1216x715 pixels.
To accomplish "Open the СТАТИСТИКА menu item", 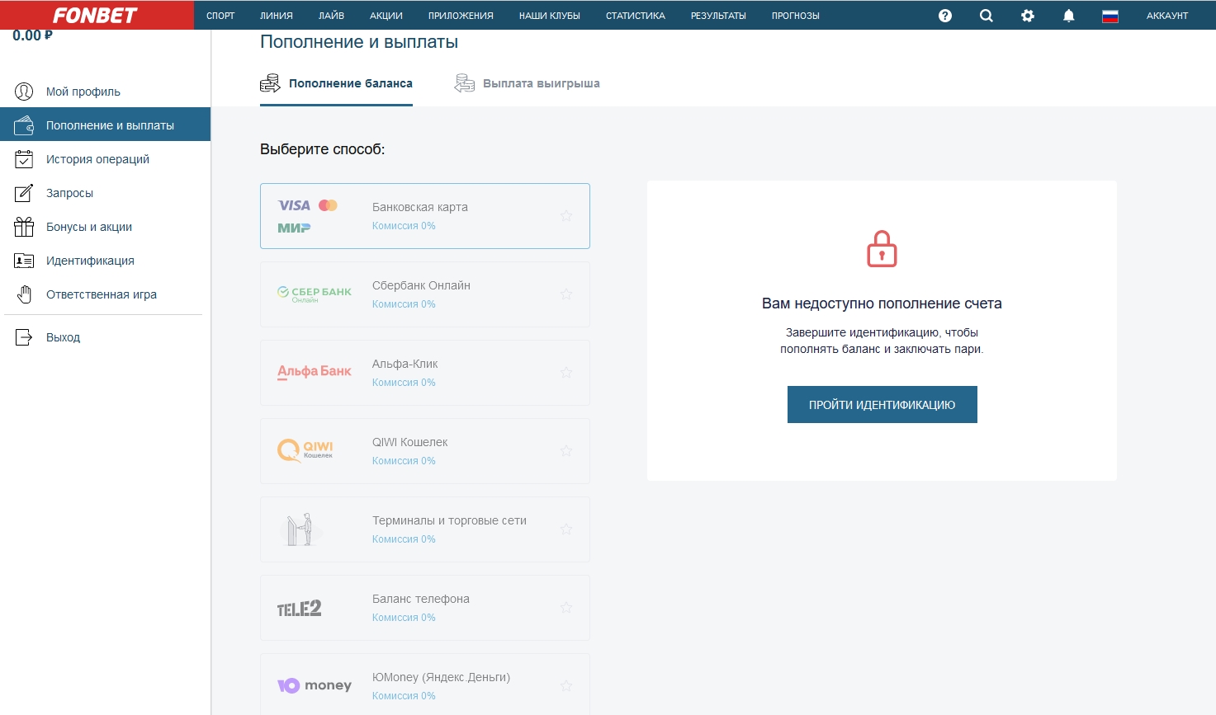I will pyautogui.click(x=635, y=16).
